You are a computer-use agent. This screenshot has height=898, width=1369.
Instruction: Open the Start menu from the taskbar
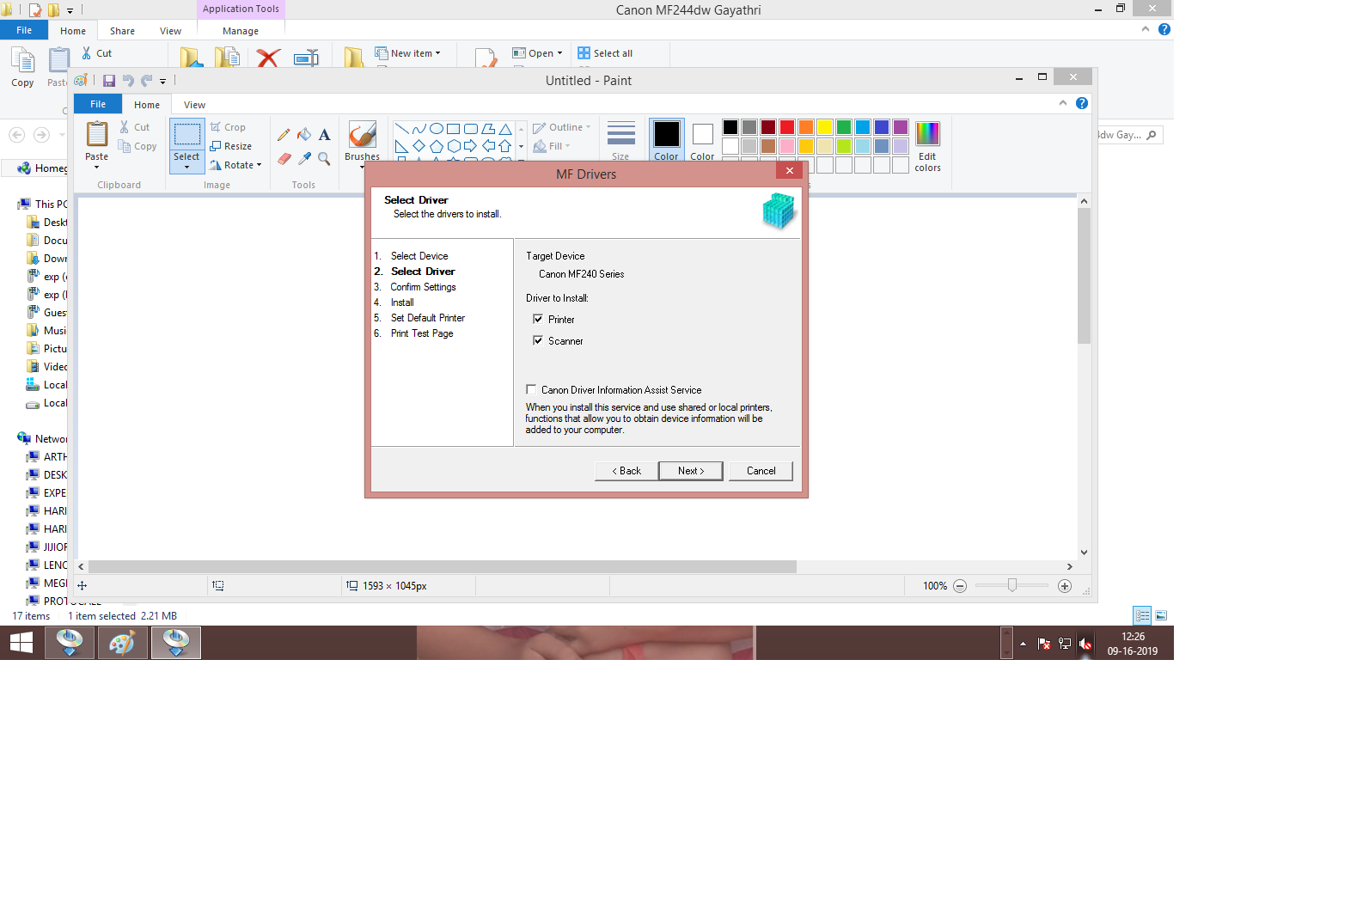(x=21, y=643)
